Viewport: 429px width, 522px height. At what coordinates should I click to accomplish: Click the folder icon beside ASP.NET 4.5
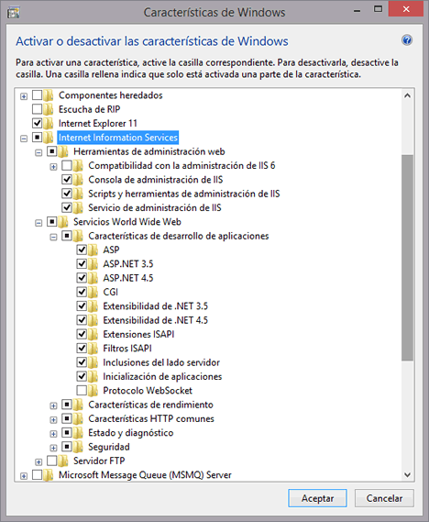click(x=93, y=278)
